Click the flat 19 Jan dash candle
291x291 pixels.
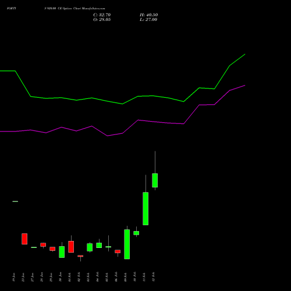click(x=15, y=201)
